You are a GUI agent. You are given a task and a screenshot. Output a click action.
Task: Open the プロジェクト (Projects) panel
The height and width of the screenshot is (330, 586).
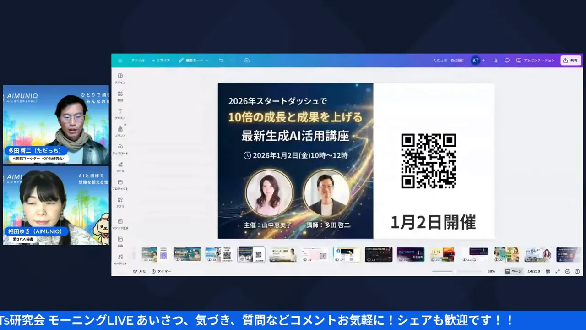point(120,186)
